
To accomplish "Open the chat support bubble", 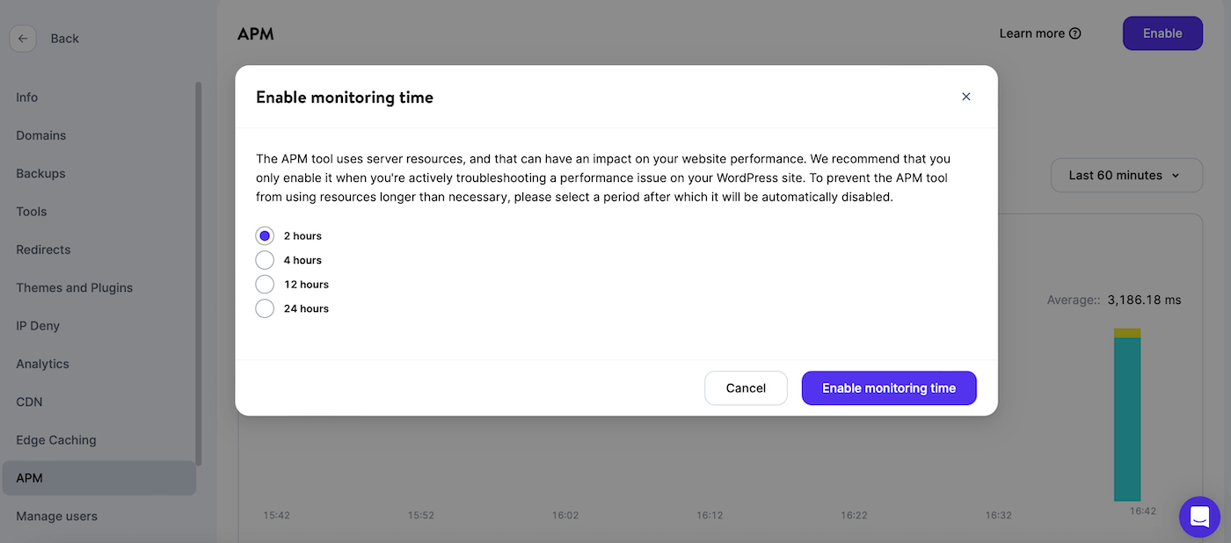I will click(x=1199, y=517).
